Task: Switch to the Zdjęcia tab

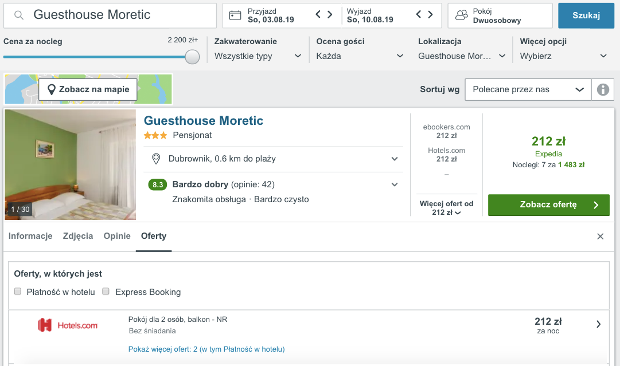Action: coord(78,236)
